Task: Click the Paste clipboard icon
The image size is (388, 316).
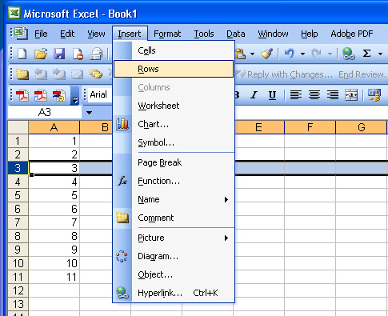Action: pyautogui.click(x=241, y=54)
